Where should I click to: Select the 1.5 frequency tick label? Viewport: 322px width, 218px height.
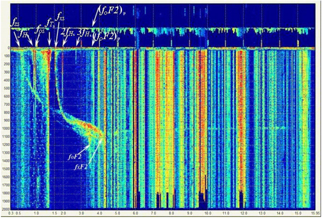pyautogui.click(x=55, y=213)
